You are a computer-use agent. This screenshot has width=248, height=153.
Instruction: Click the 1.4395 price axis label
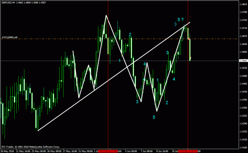point(244,100)
